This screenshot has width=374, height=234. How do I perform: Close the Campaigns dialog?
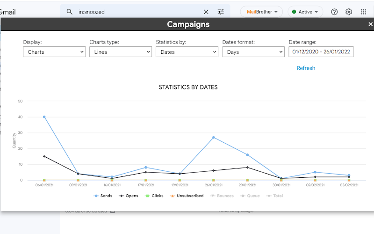[x=370, y=24]
